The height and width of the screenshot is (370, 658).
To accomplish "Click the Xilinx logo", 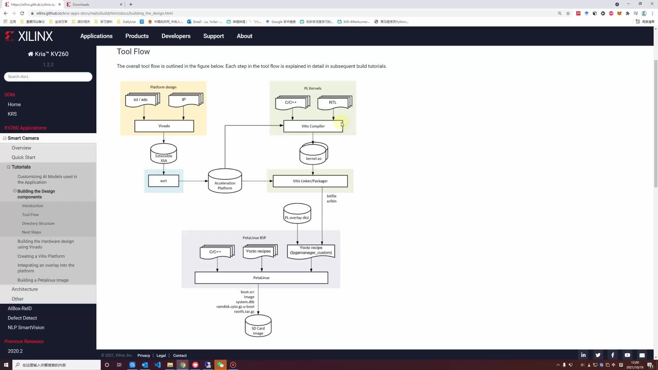I will coord(29,36).
